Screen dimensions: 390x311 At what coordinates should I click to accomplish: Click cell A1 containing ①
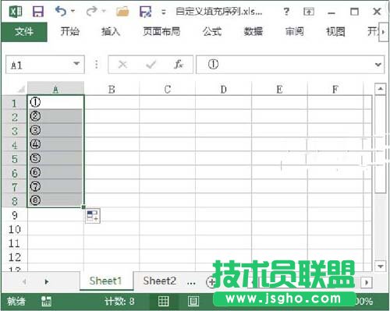[55, 102]
